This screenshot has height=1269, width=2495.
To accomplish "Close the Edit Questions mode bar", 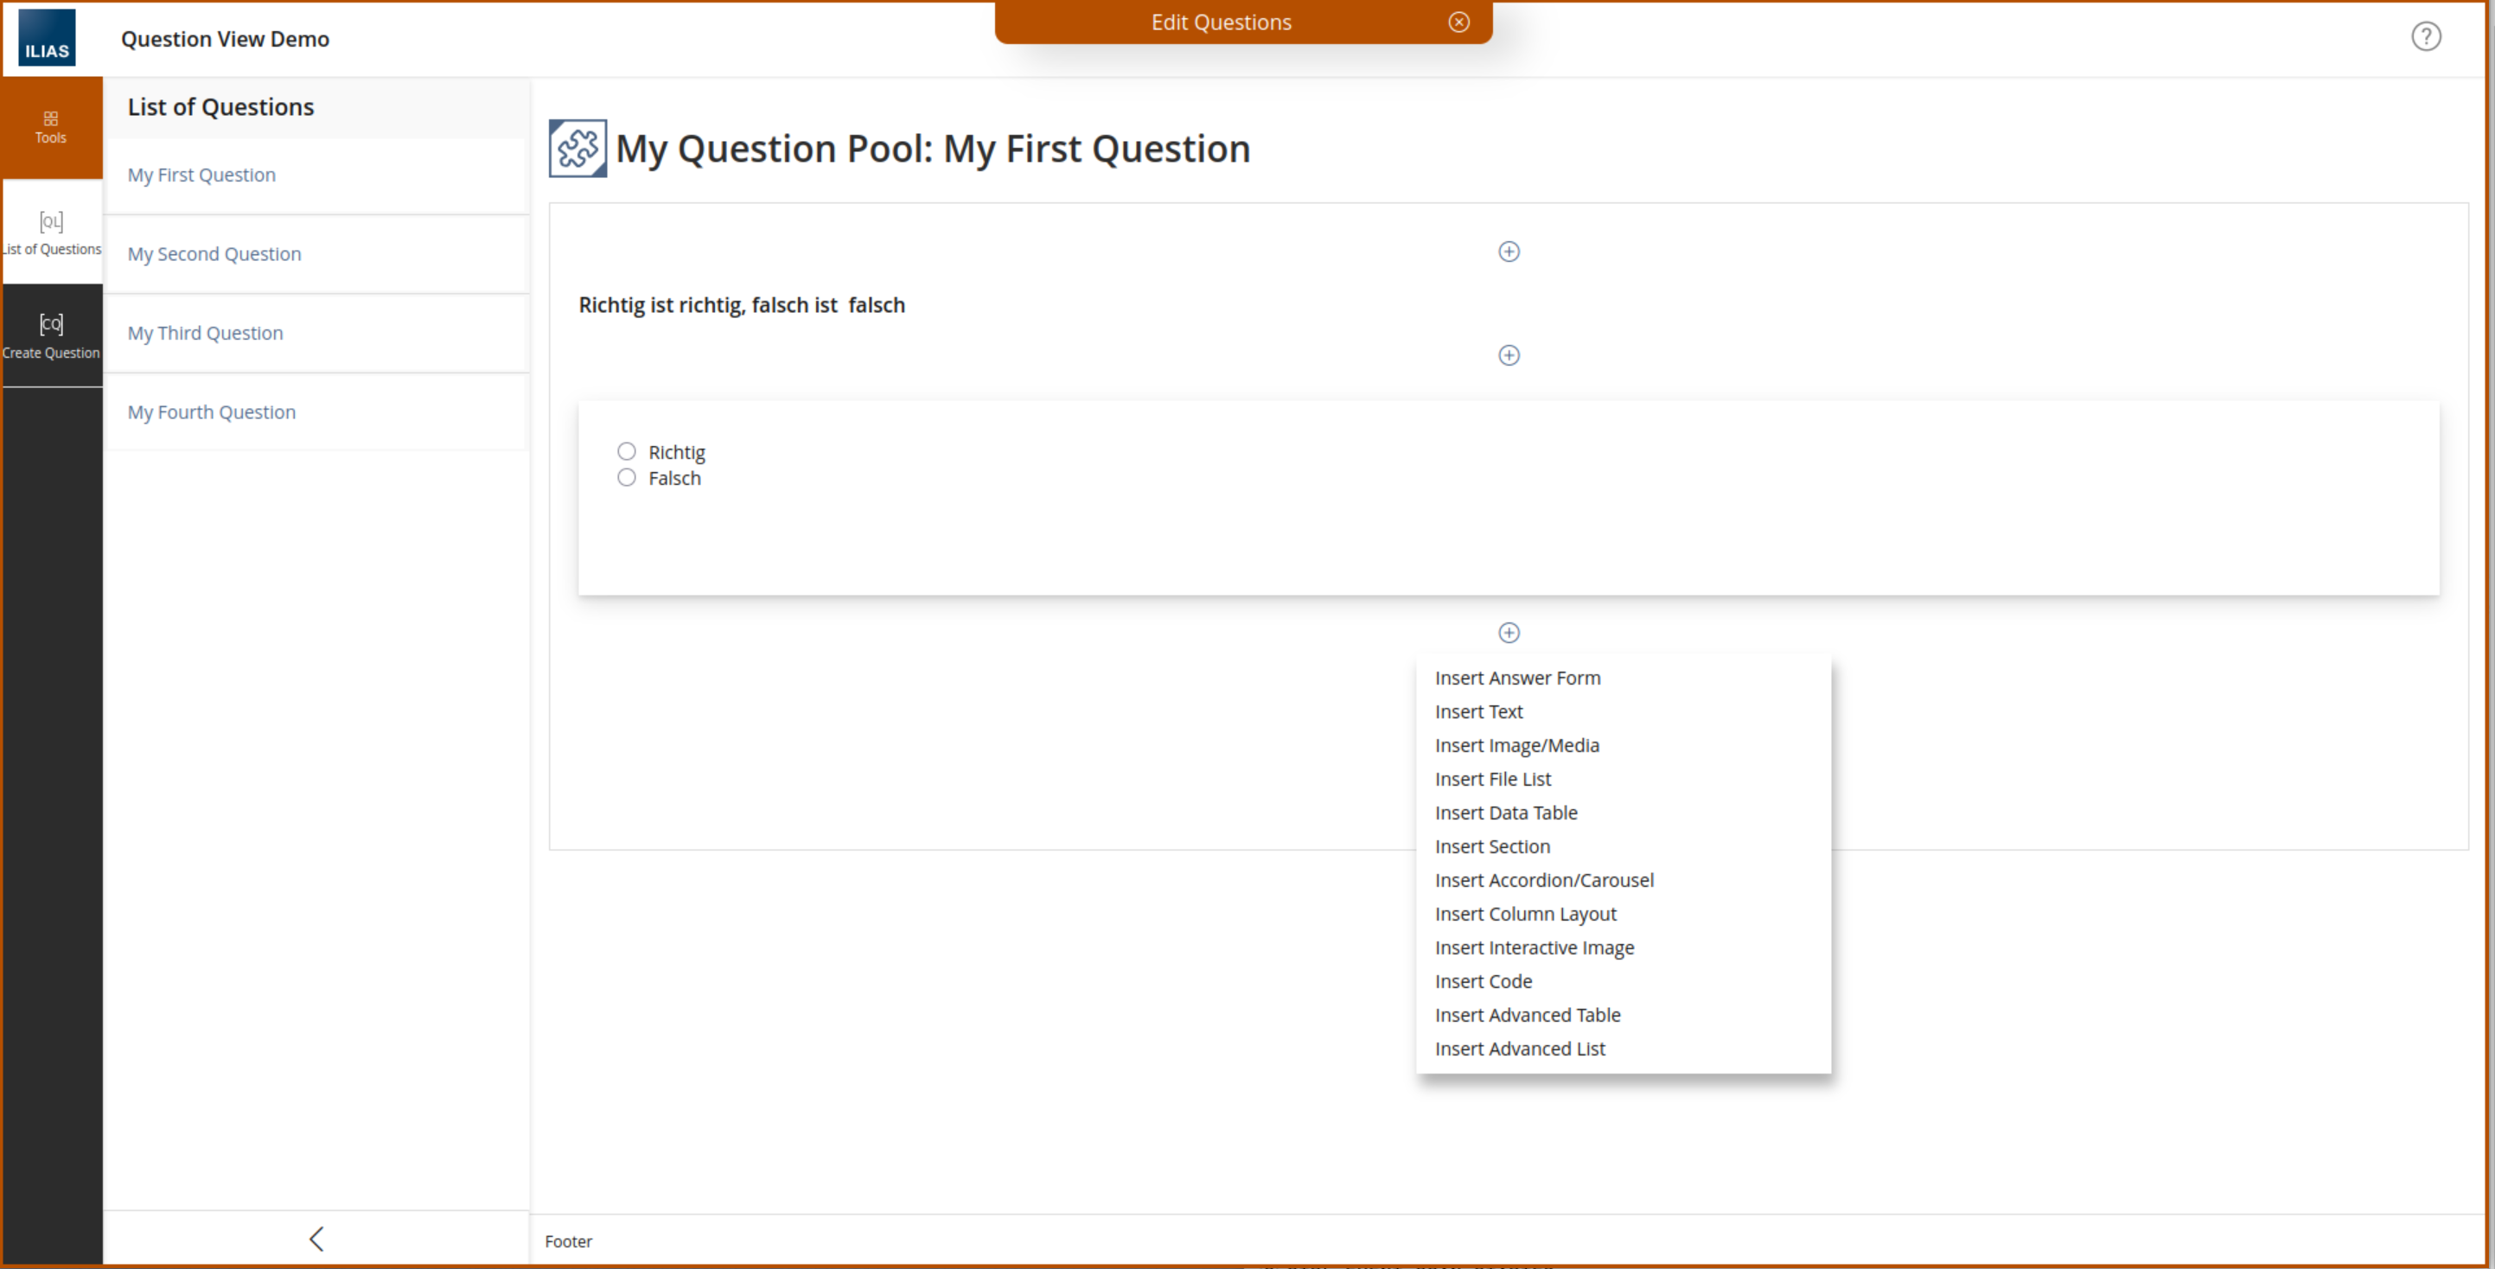I will pos(1458,22).
